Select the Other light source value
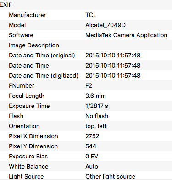This screenshot has width=172, height=180. [111, 176]
